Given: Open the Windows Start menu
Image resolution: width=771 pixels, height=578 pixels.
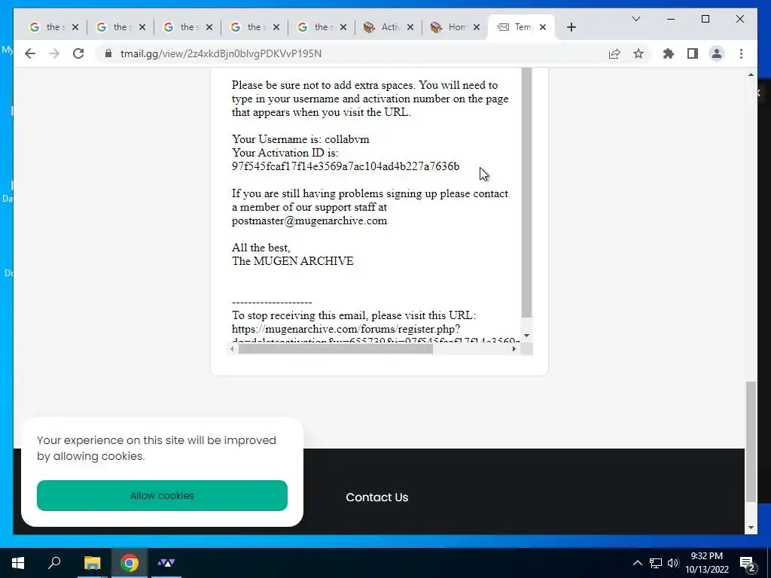Looking at the screenshot, I should pyautogui.click(x=18, y=563).
